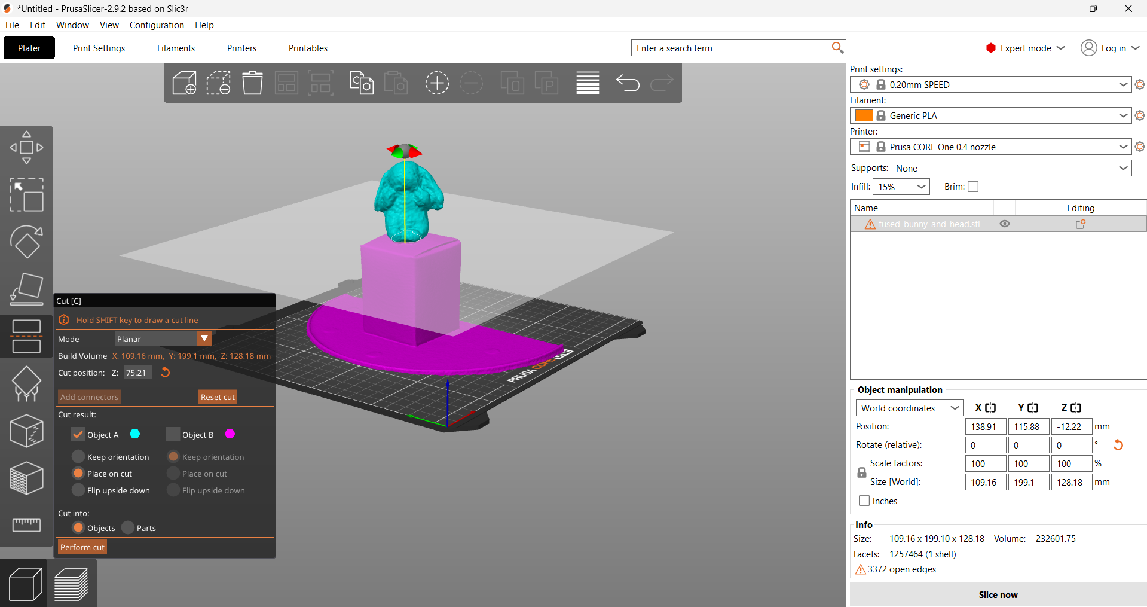The image size is (1147, 607).
Task: Open the Supports dropdown
Action: [x=1011, y=168]
